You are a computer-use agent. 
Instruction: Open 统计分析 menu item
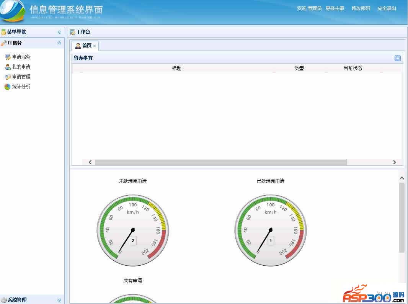click(21, 87)
